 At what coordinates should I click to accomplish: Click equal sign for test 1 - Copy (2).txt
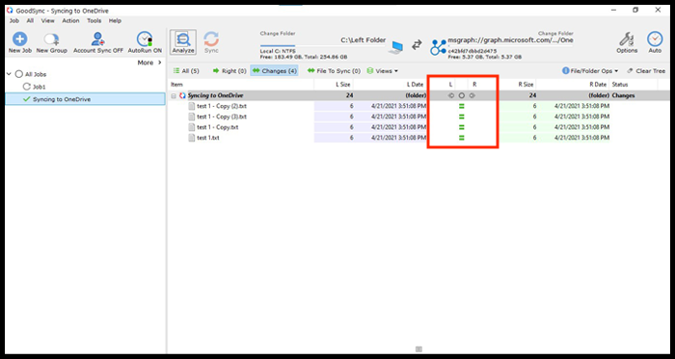click(x=462, y=106)
